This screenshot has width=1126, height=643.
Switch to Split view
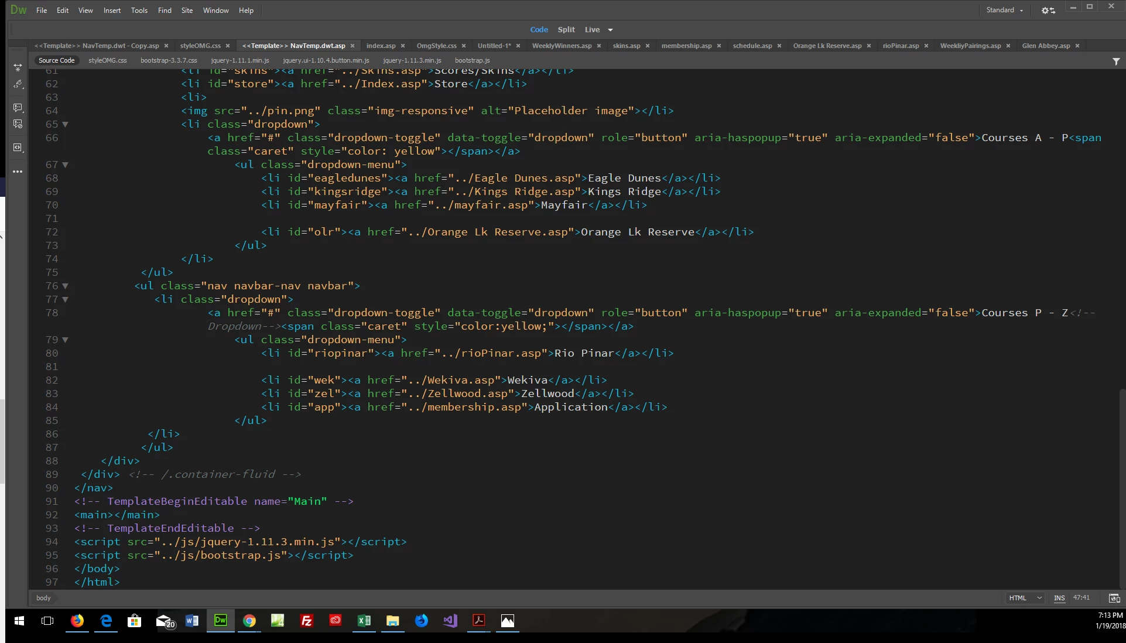coord(566,29)
